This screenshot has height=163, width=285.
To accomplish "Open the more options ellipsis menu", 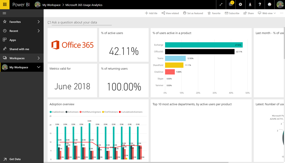I will click(282, 13).
